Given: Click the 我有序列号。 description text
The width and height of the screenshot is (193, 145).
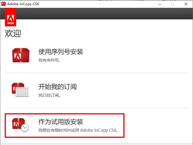Looking at the screenshot, I should tap(49, 60).
